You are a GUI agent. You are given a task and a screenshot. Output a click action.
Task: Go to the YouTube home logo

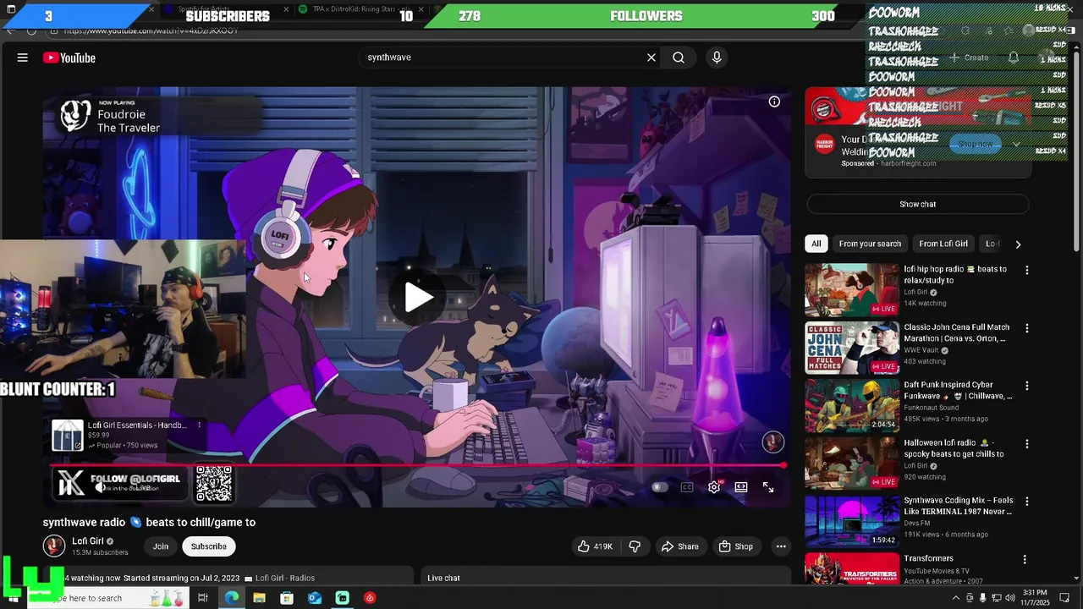click(x=69, y=58)
